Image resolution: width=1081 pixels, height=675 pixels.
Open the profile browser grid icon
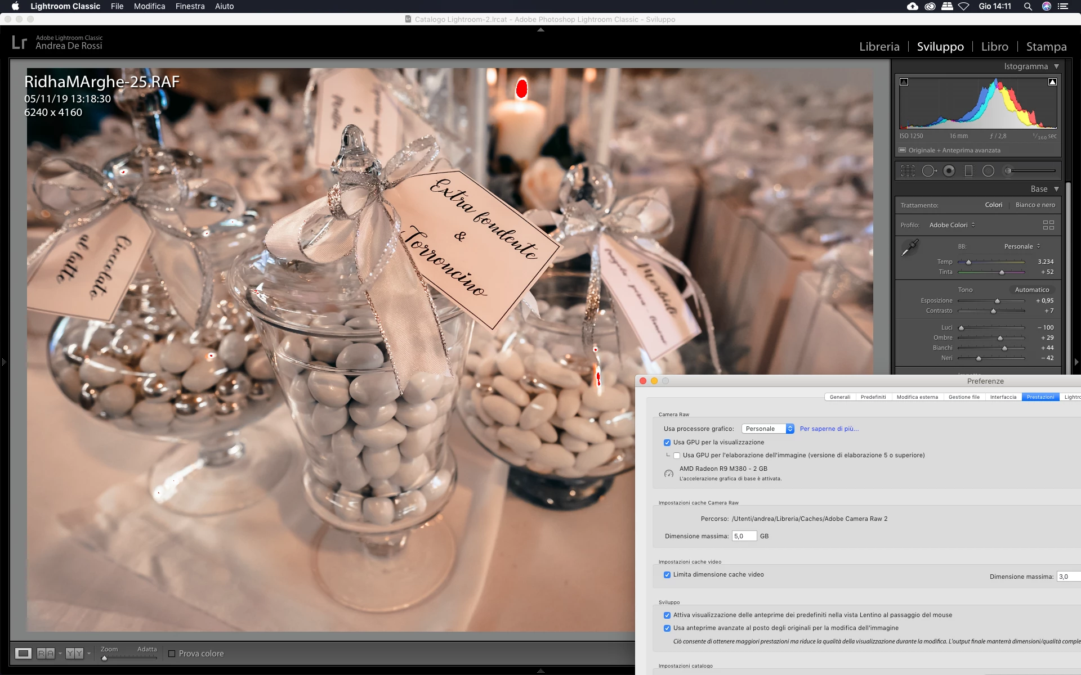(1048, 225)
